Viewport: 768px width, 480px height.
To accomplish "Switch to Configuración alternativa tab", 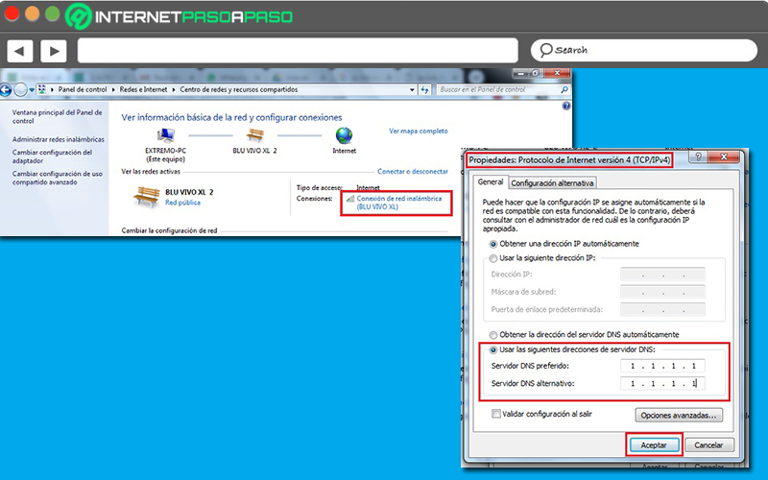I will point(552,183).
